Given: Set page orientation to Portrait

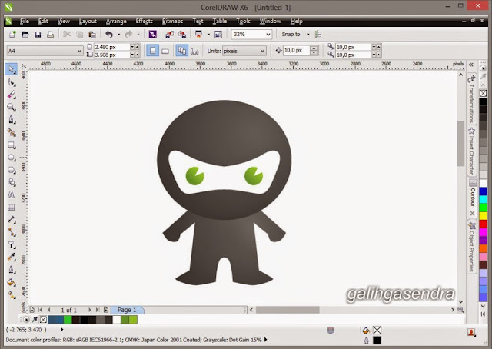Looking at the screenshot, I should [x=152, y=51].
